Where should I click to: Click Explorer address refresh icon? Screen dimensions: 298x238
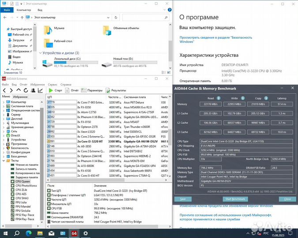[x=116, y=18]
